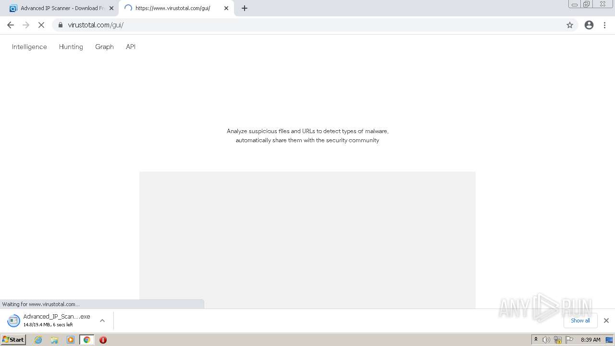
Task: Open the file explorer taskbar icon
Action: coord(54,340)
